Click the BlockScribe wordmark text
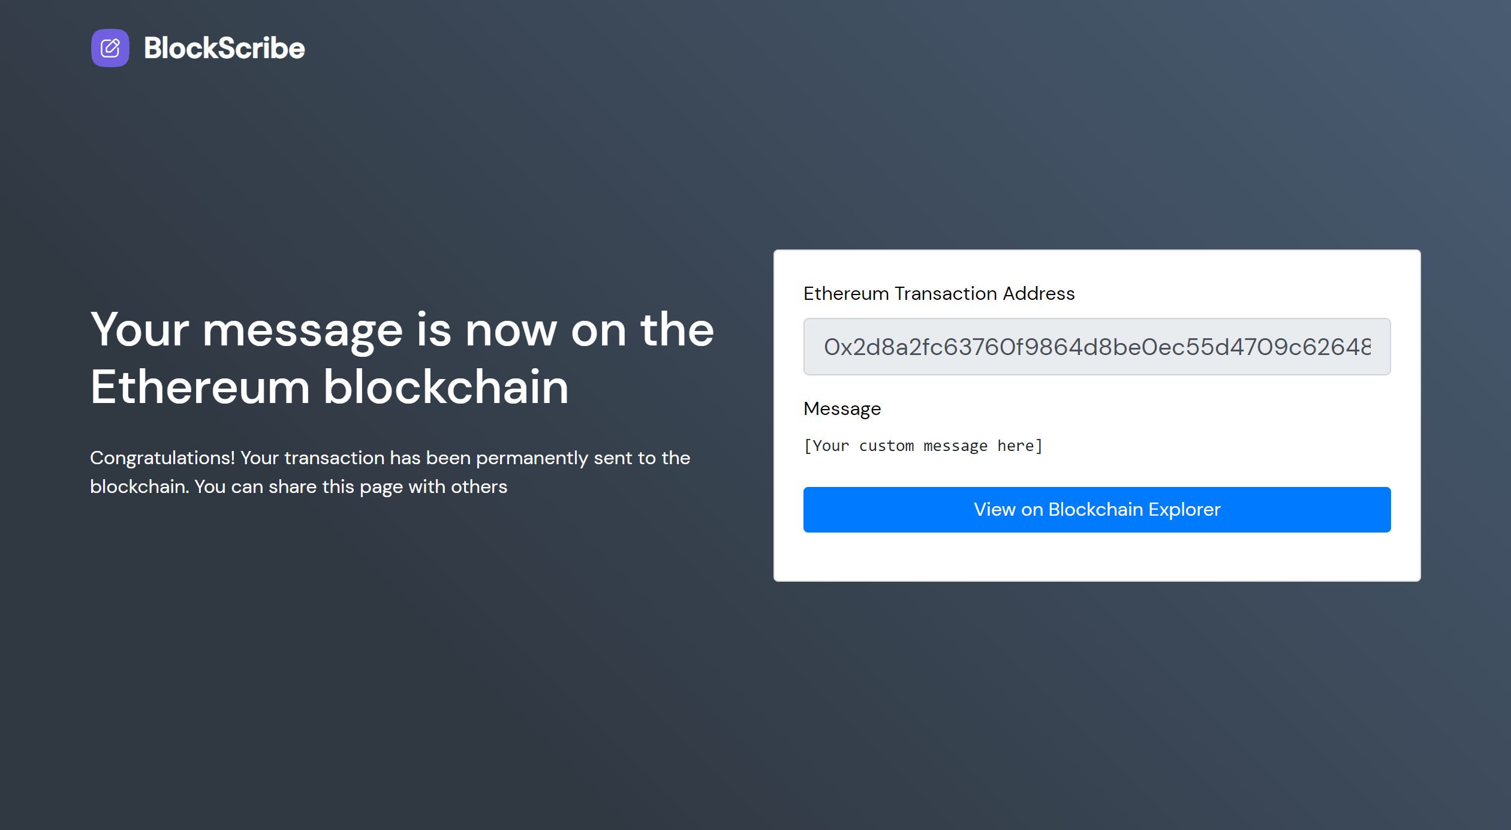This screenshot has height=830, width=1511. click(x=223, y=48)
